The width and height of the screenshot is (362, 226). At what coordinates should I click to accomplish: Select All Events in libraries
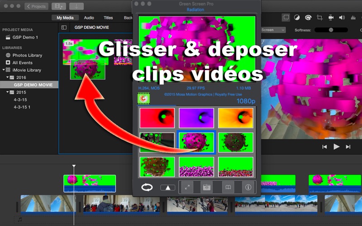[x=22, y=62]
